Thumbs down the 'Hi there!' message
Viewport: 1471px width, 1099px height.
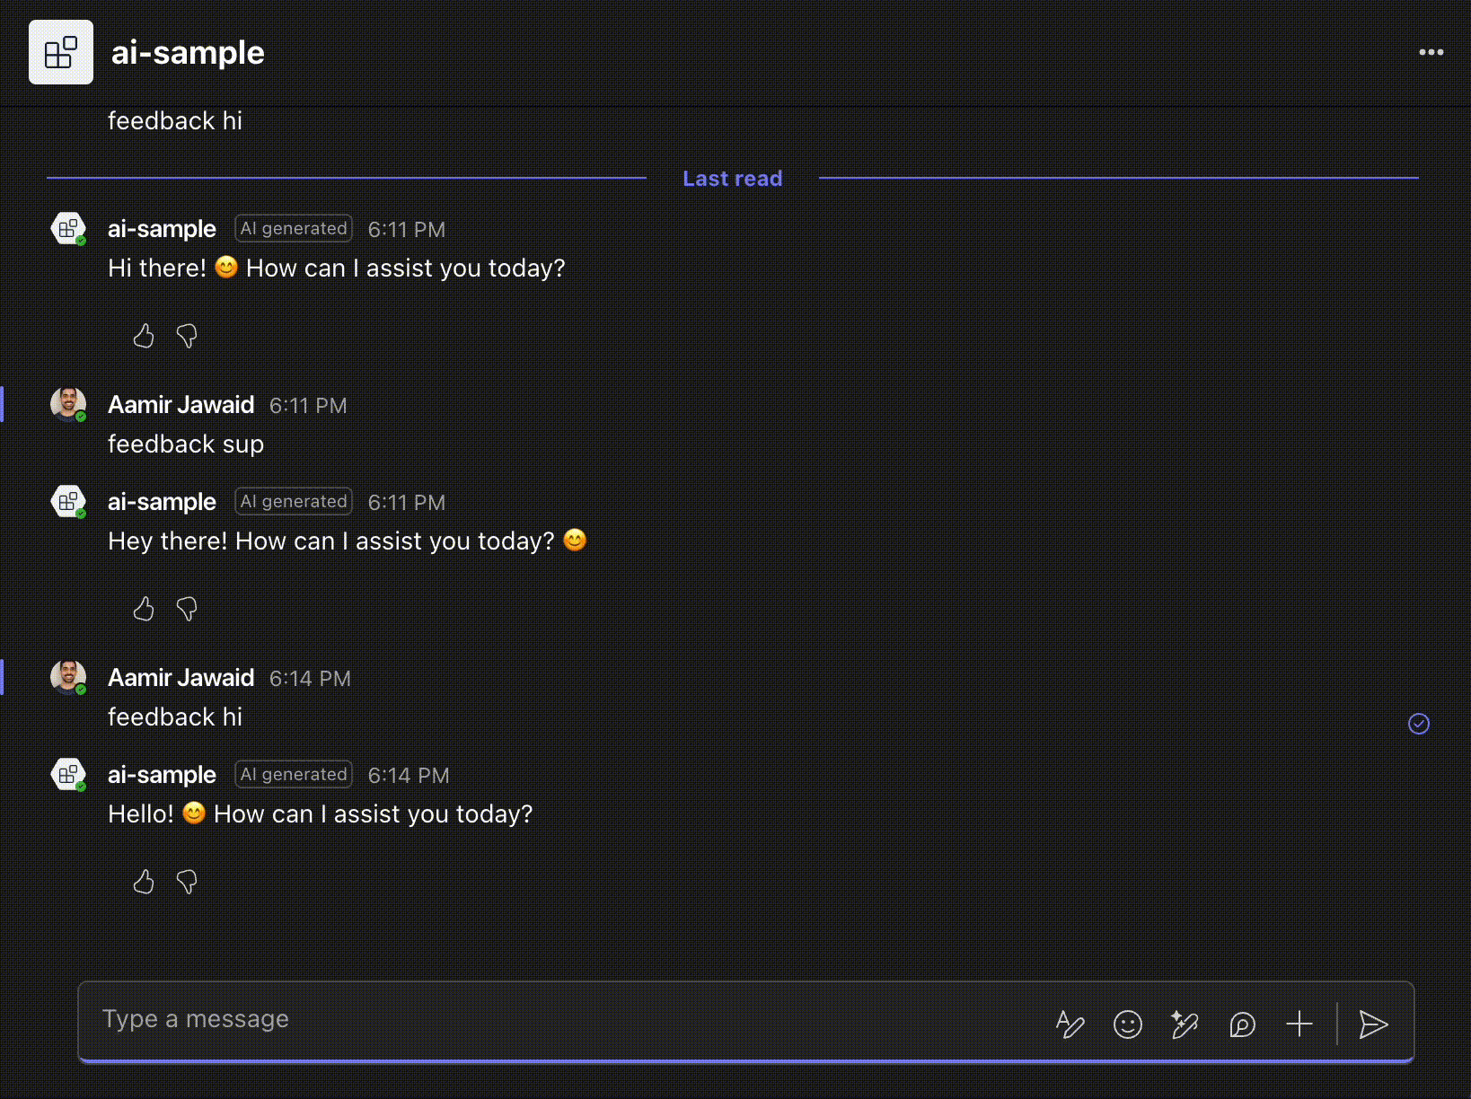pos(187,336)
